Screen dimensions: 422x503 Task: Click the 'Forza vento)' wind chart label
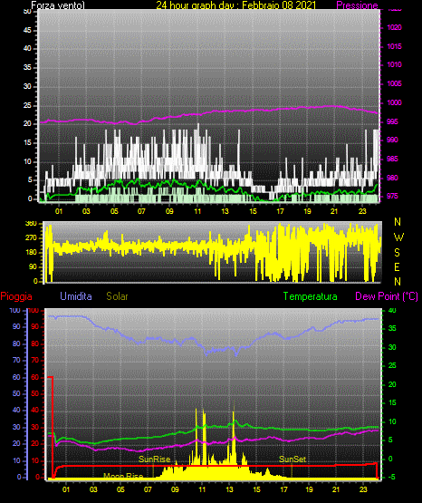pos(58,5)
